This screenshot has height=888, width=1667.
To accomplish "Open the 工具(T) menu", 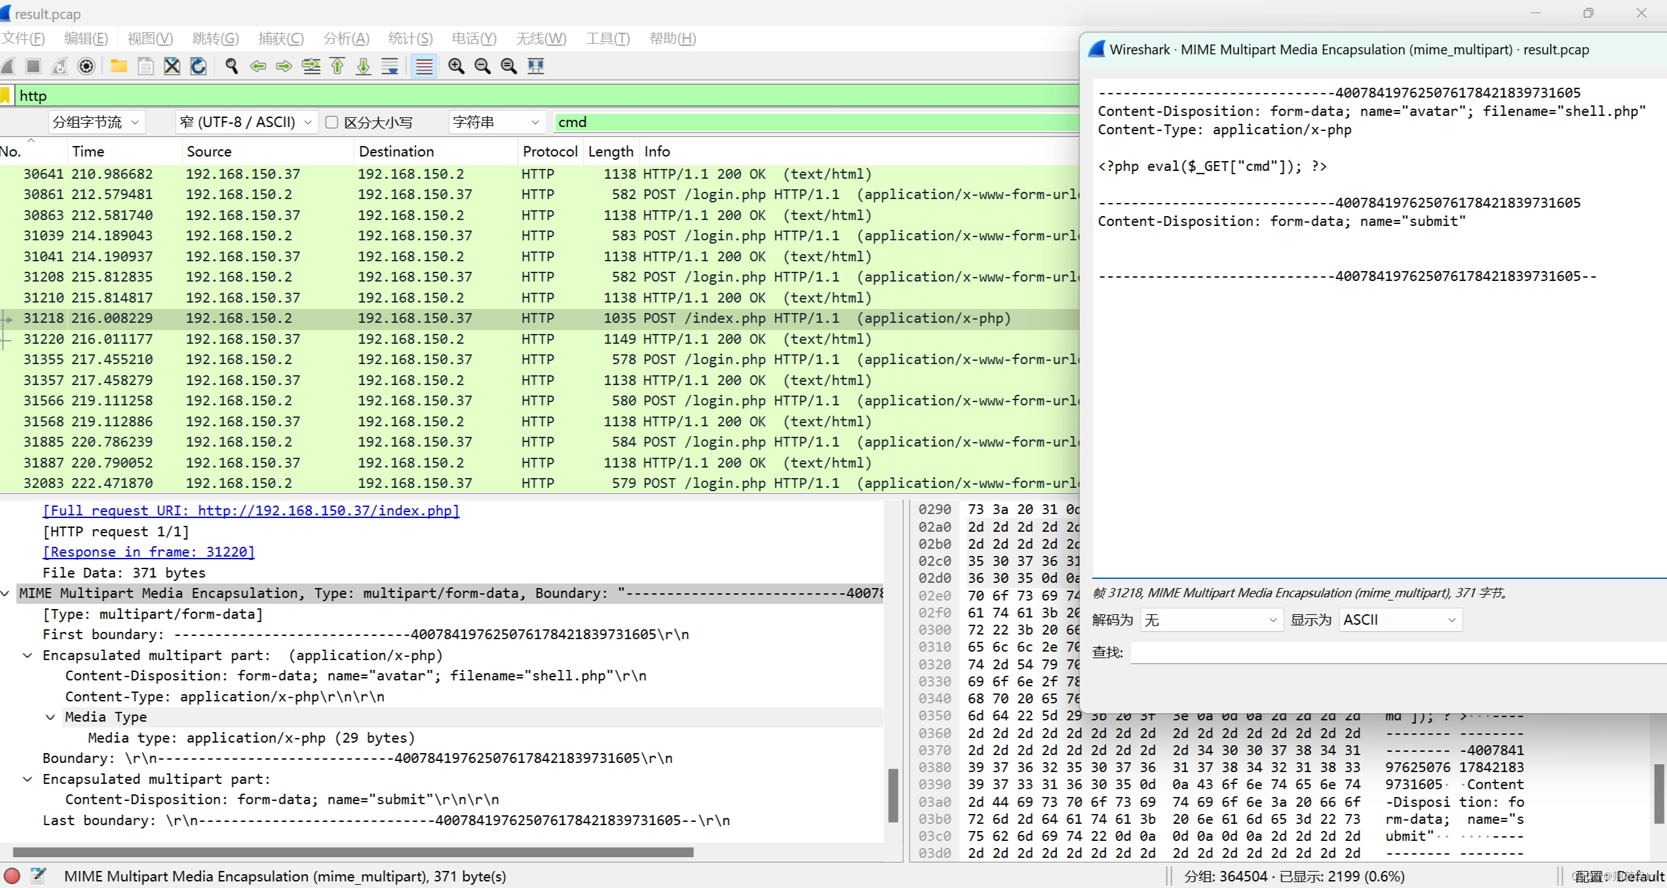I will click(607, 39).
